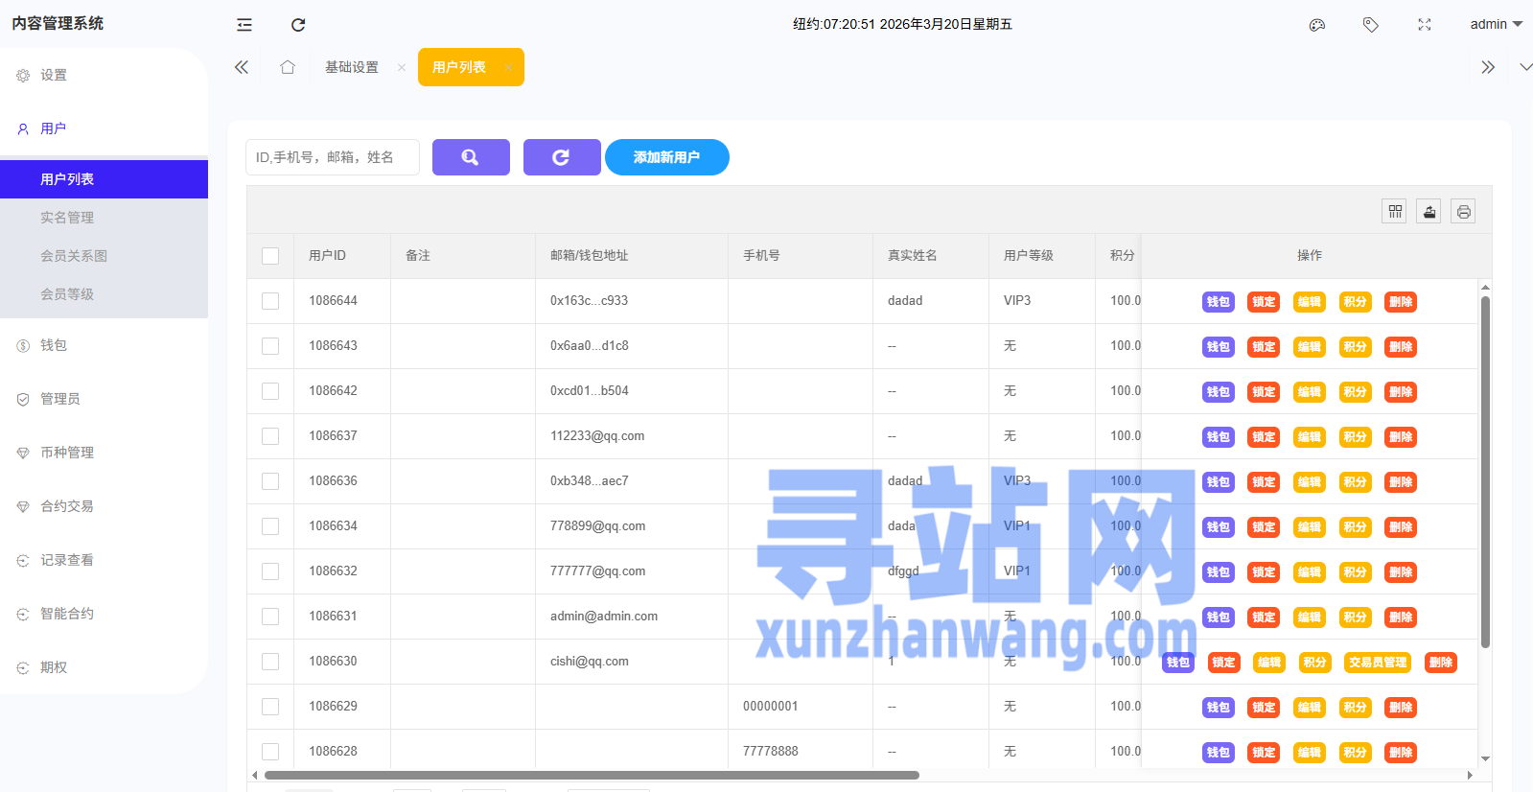Toggle fullscreen mode icon

1425,25
